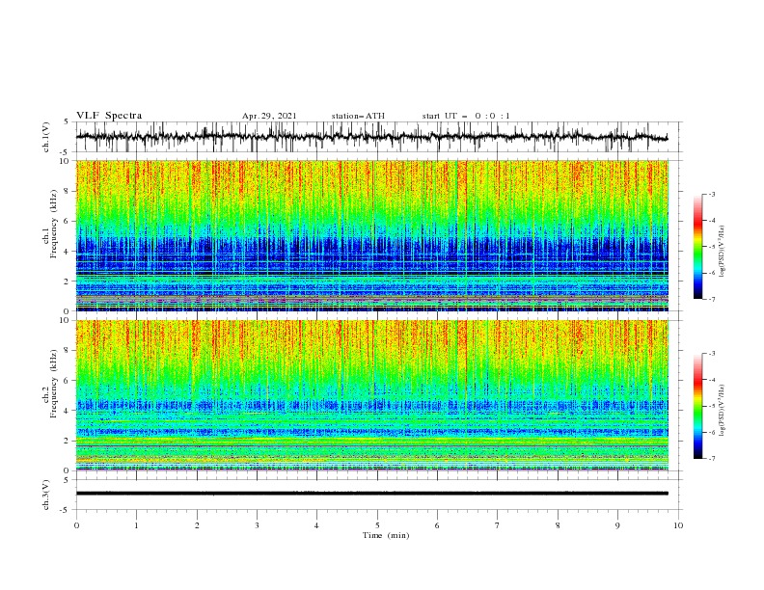Click the "Time (min)" axis label
The height and width of the screenshot is (590, 764).
pos(386,535)
